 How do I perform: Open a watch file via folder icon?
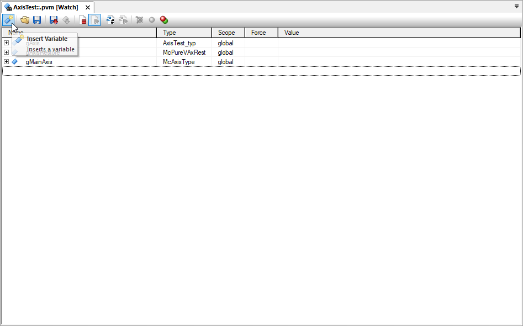click(x=25, y=20)
